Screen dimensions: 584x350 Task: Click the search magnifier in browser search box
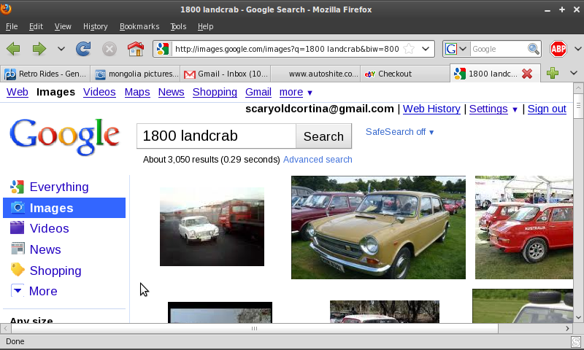[534, 49]
